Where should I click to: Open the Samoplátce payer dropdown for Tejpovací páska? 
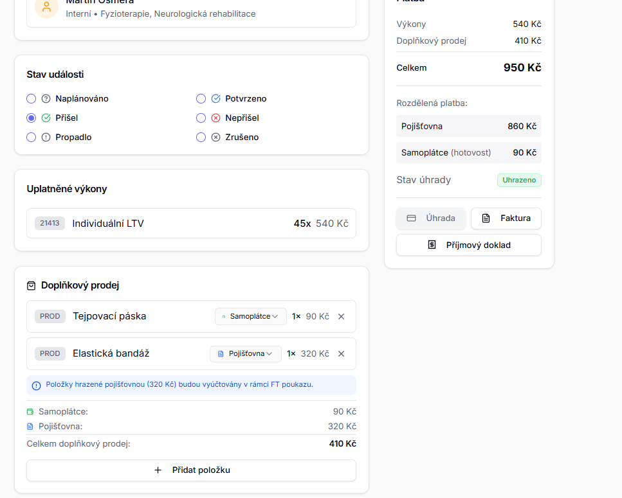tap(250, 316)
